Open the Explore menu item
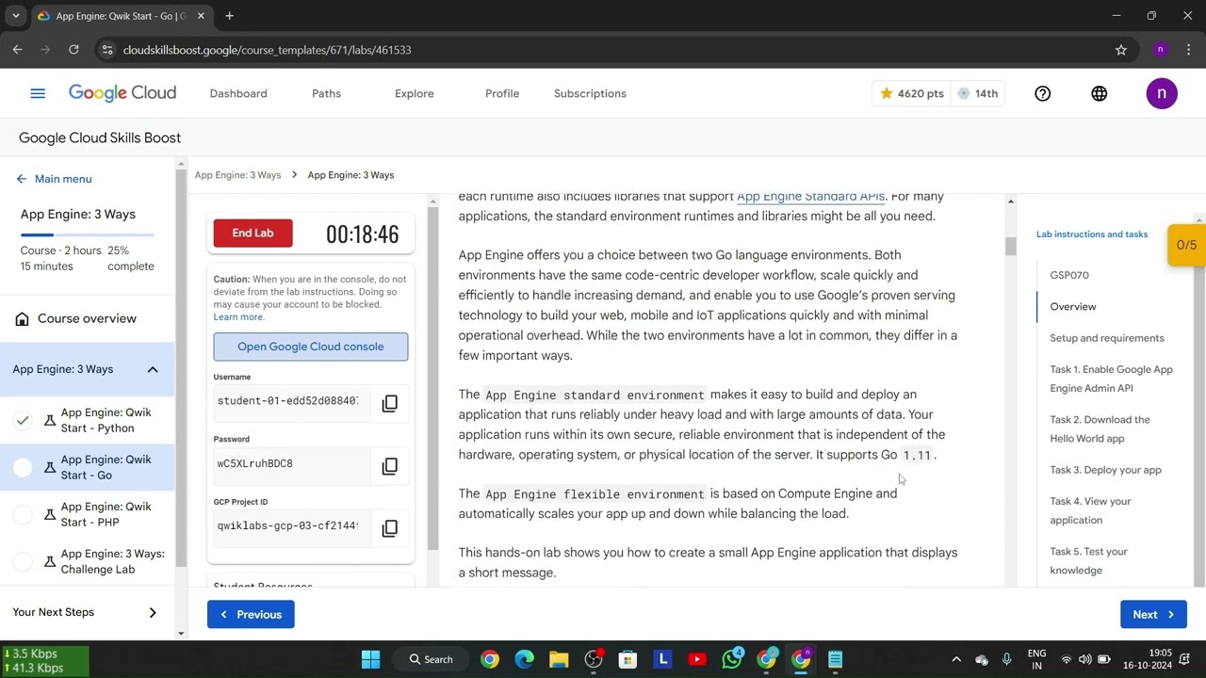 pyautogui.click(x=415, y=93)
